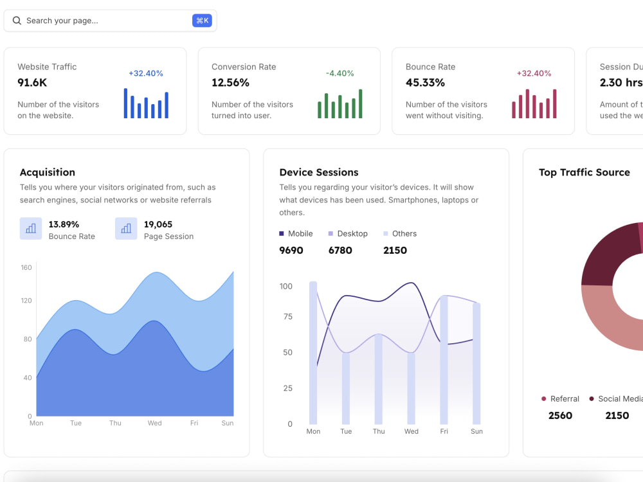The height and width of the screenshot is (482, 643).
Task: Click the 12.56% conversion value
Action: click(x=230, y=83)
